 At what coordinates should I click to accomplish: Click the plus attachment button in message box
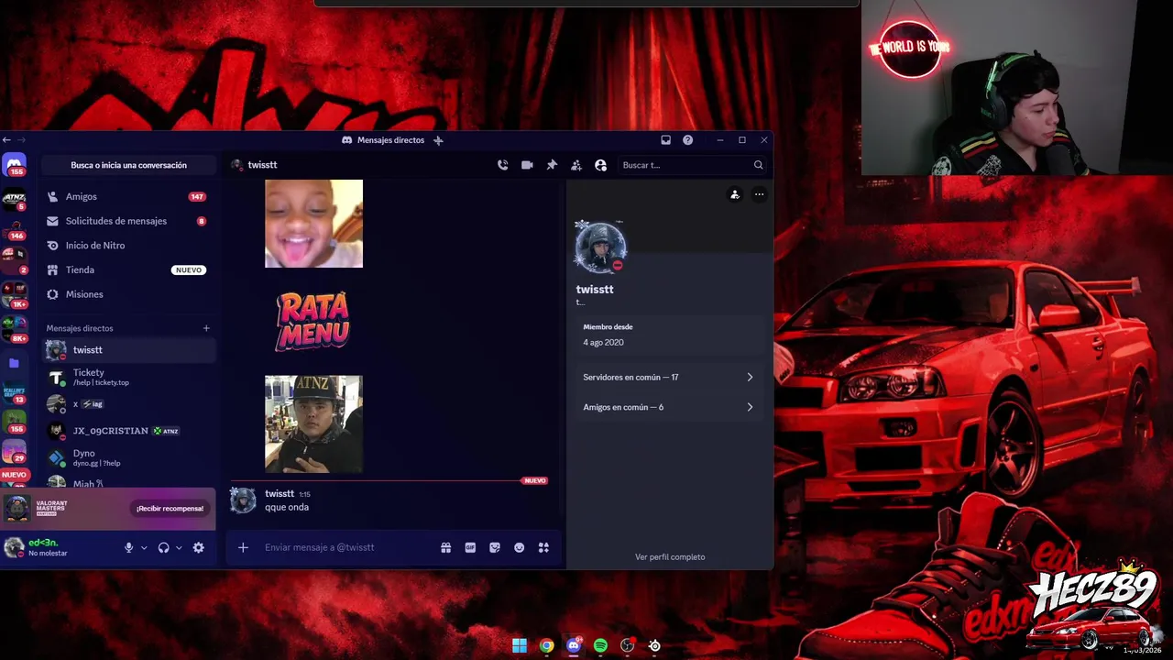[x=243, y=547]
